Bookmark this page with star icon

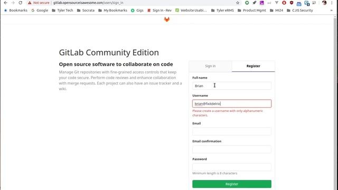(238, 3)
